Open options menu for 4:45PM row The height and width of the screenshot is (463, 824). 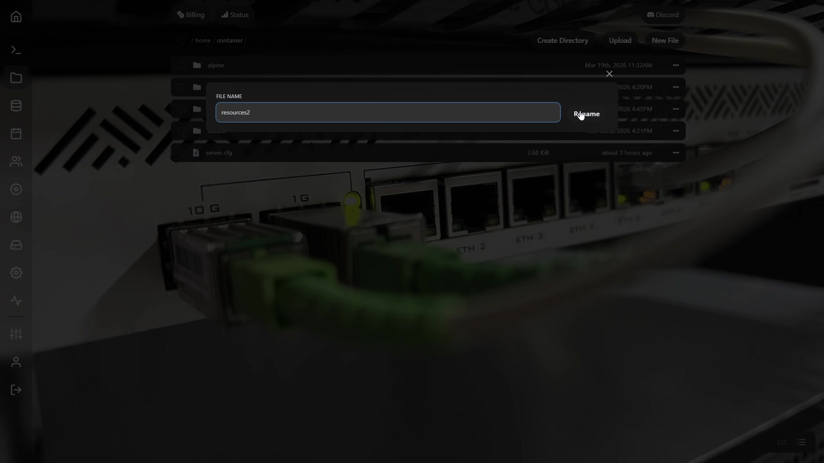click(x=676, y=109)
